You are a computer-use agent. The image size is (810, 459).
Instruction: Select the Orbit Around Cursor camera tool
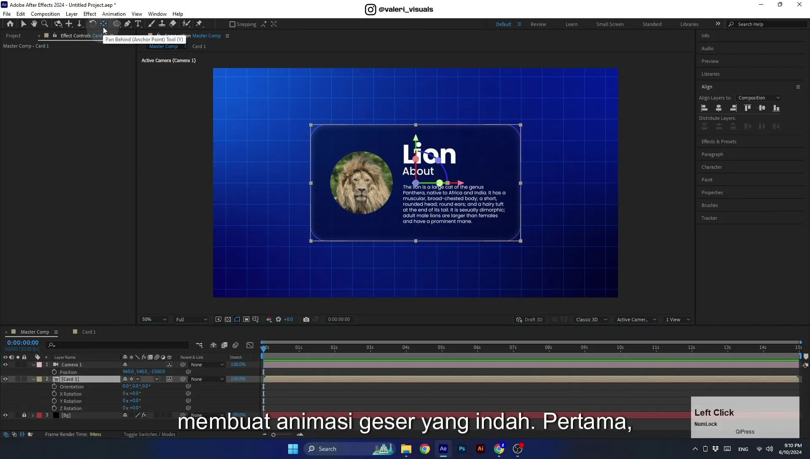[58, 24]
